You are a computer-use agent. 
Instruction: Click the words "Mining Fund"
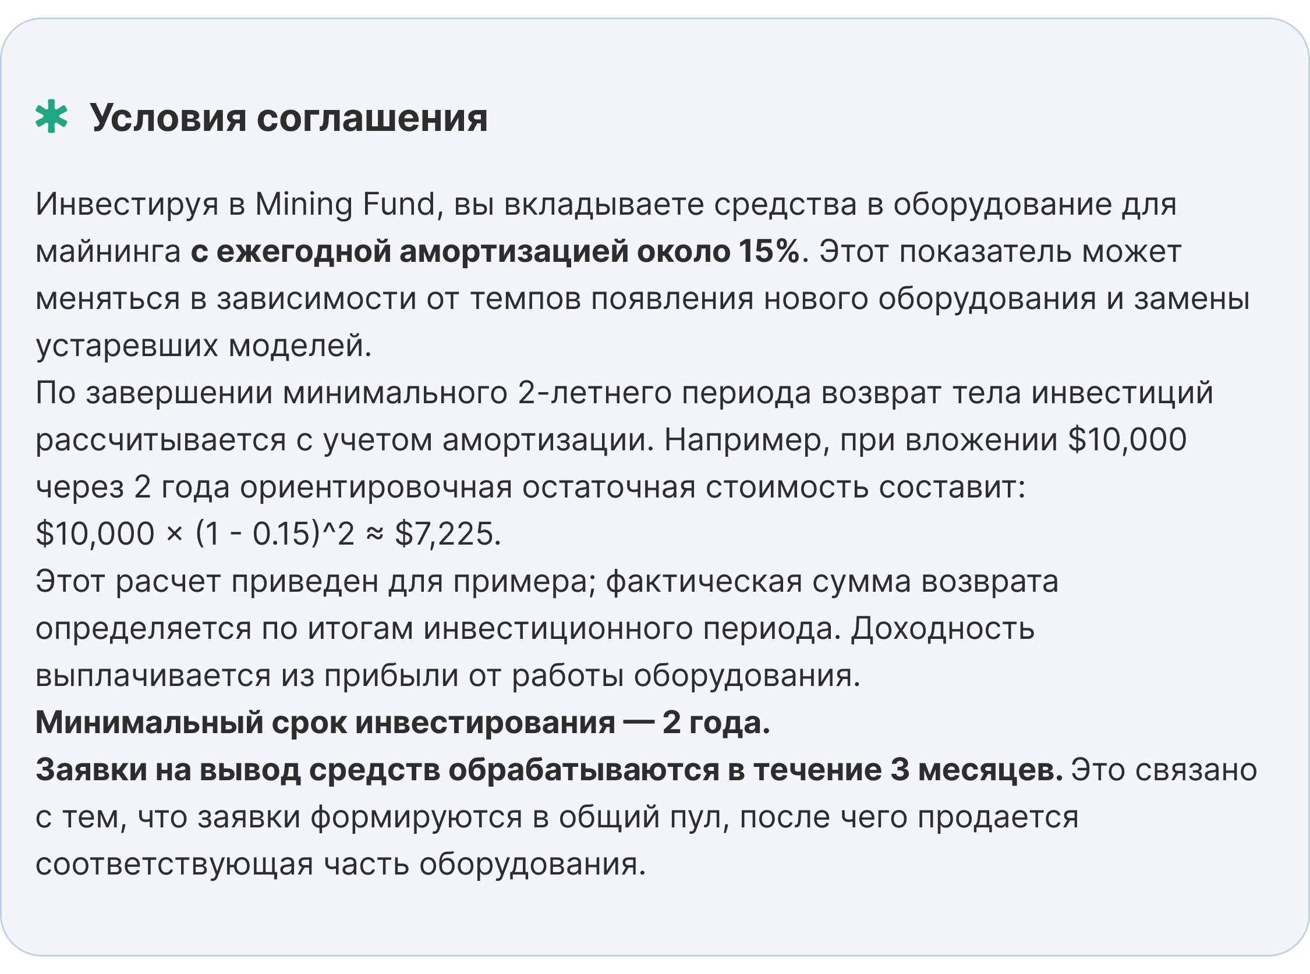click(x=345, y=205)
